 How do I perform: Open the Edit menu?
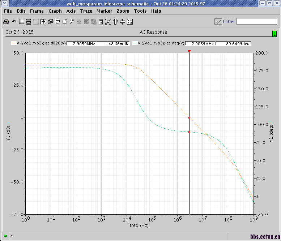point(21,11)
